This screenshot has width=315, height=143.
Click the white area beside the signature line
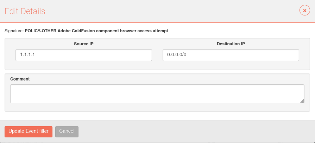[x=239, y=31]
